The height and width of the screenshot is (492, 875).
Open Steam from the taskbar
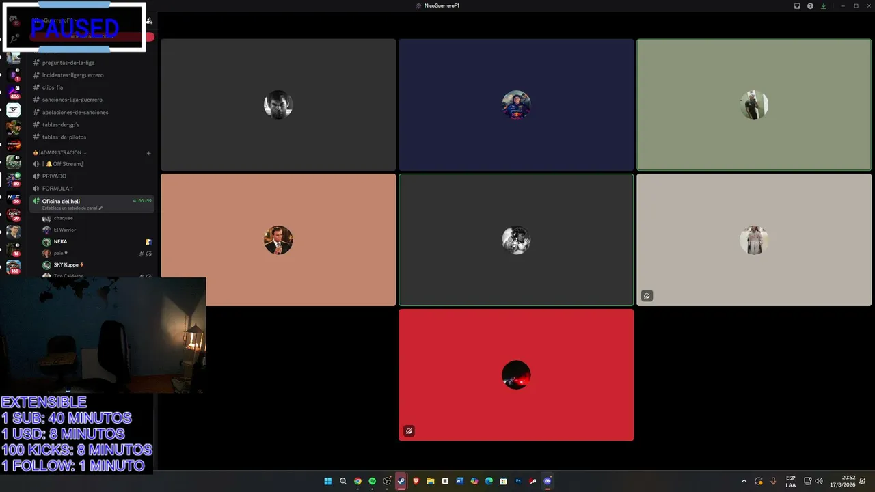tap(401, 481)
